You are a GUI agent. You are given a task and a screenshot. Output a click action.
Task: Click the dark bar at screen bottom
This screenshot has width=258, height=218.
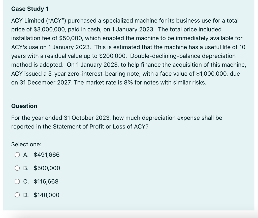click(129, 216)
